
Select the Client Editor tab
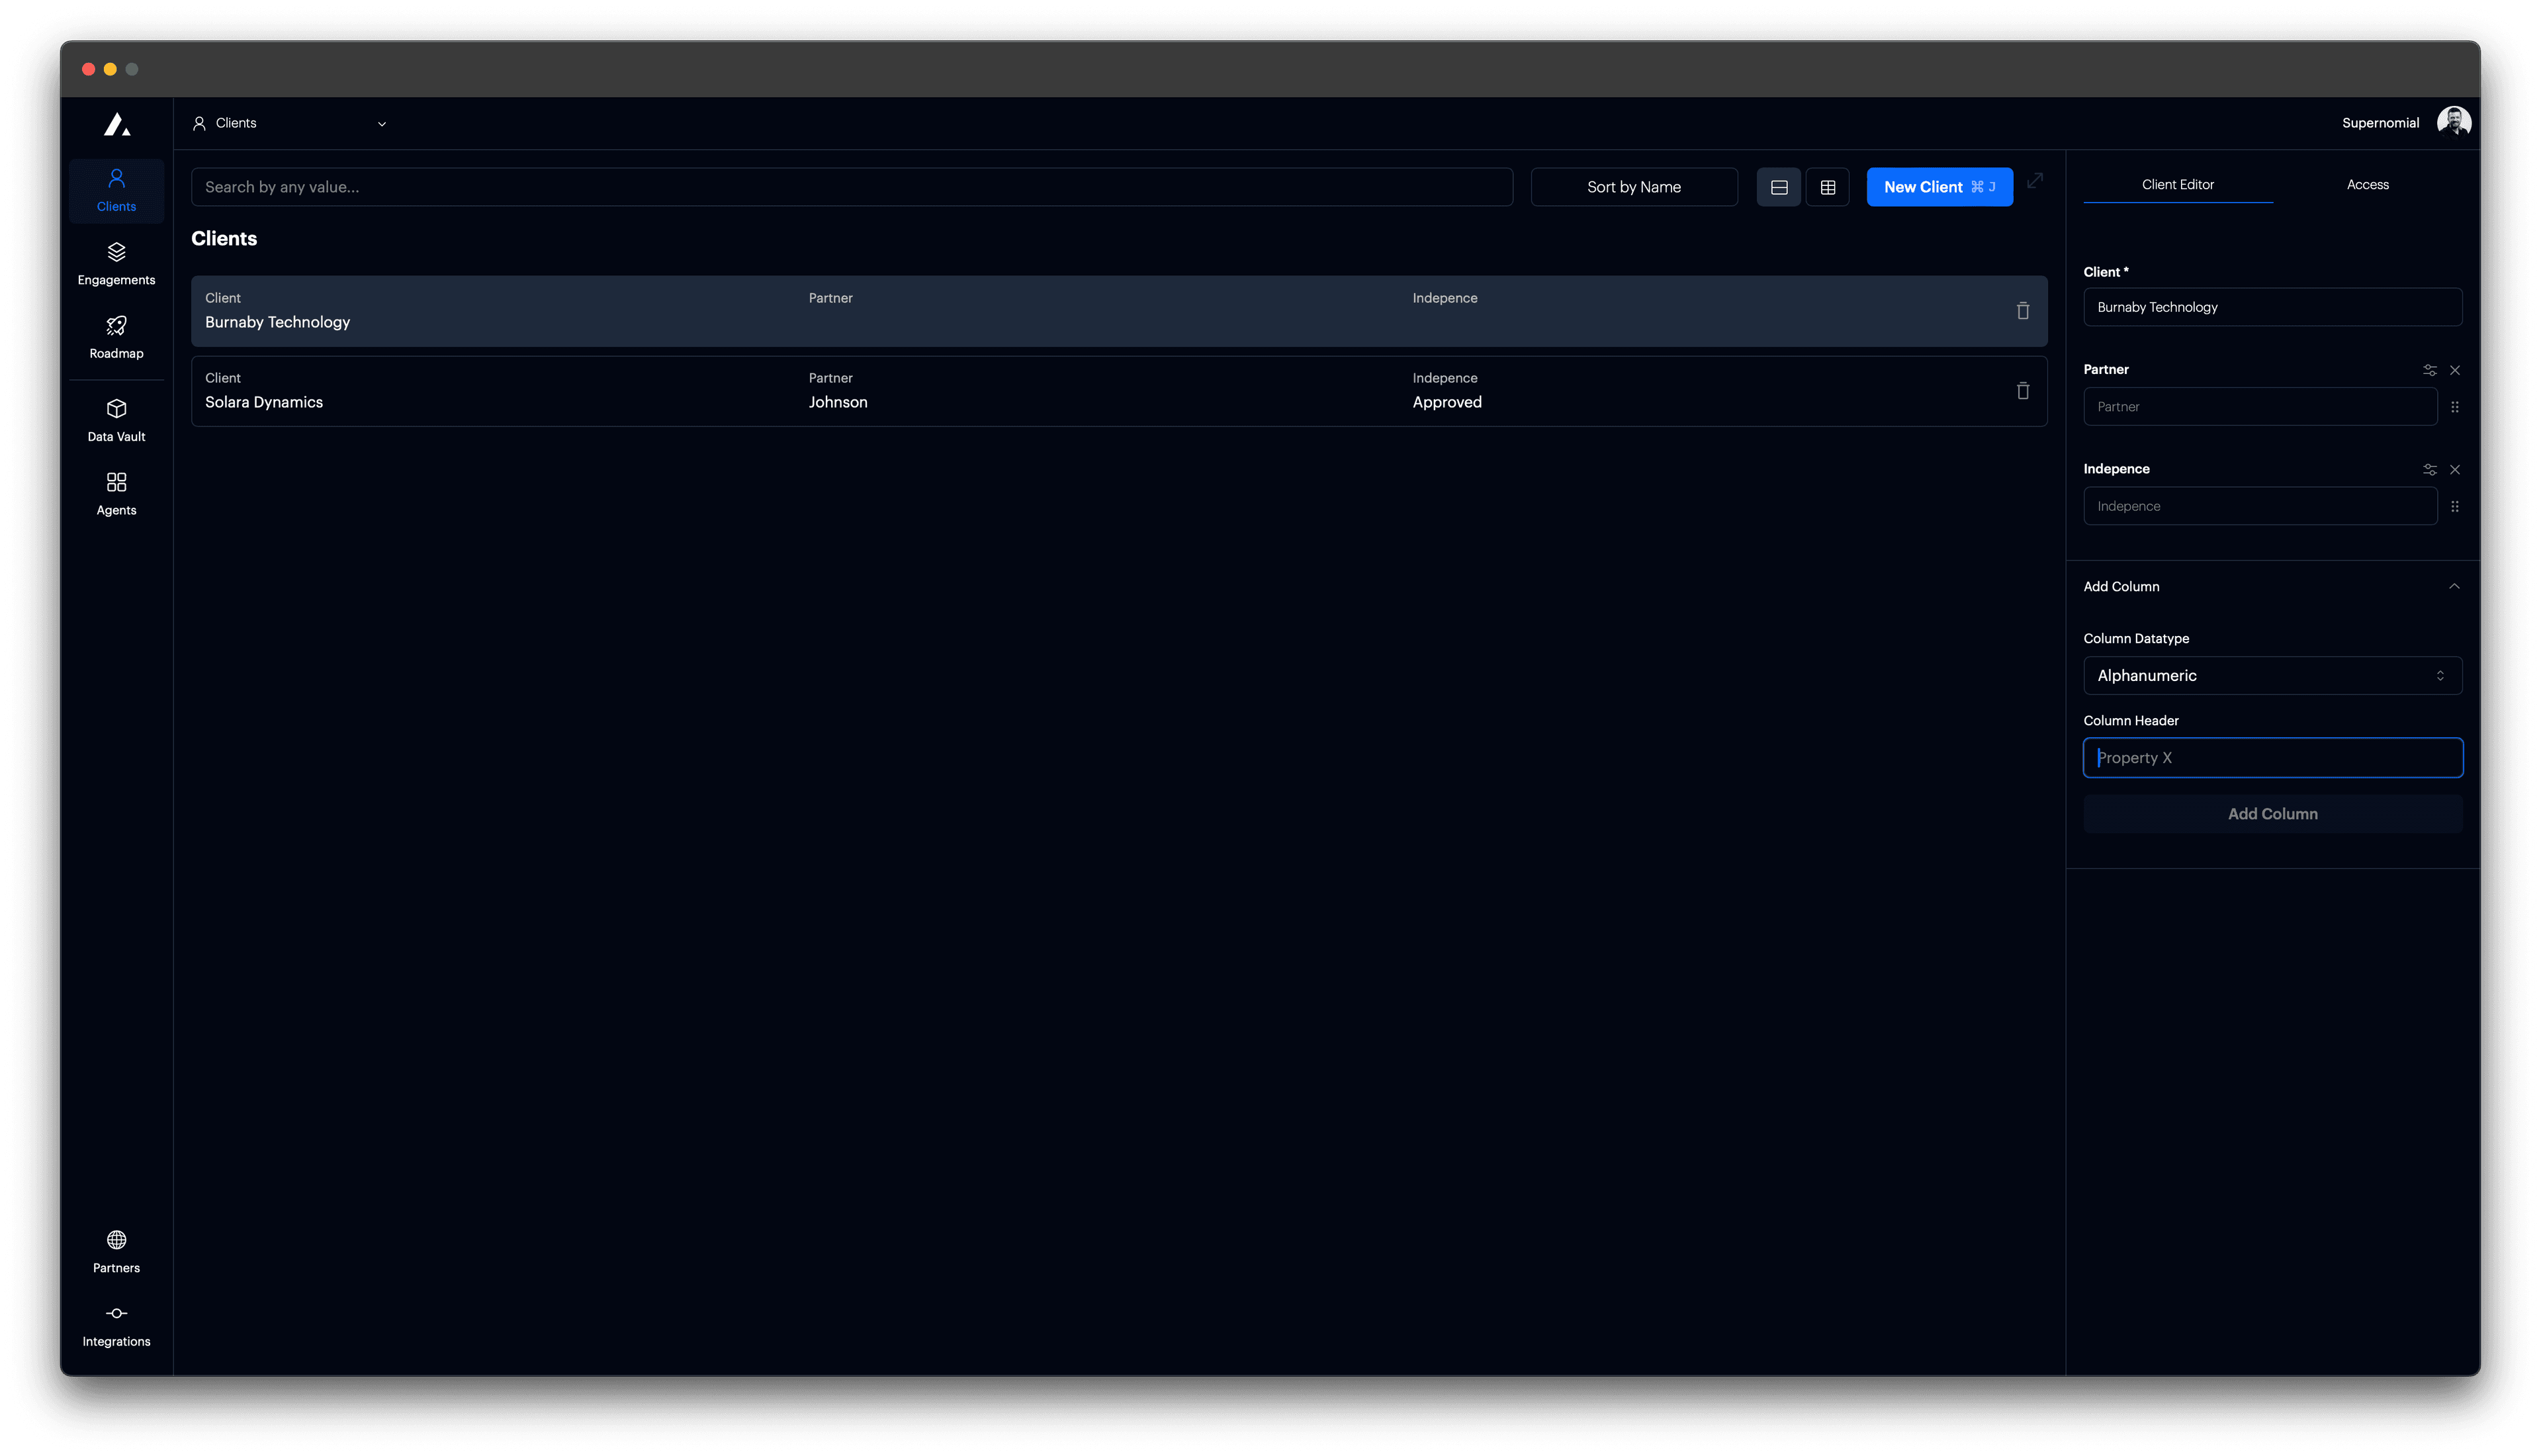point(2177,184)
